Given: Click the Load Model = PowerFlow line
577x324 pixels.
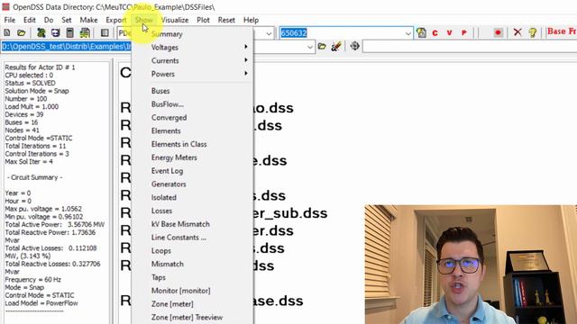Looking at the screenshot, I should pos(41,303).
